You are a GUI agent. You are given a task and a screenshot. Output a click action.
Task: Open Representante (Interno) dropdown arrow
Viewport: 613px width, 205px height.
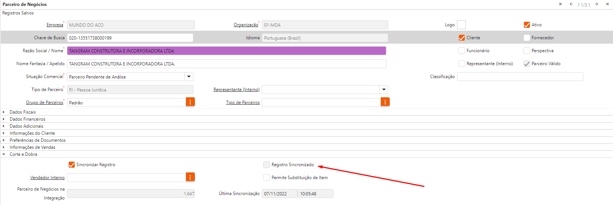384,90
